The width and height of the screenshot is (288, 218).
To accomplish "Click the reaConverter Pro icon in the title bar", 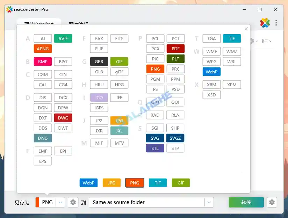I will pyautogui.click(x=9, y=9).
